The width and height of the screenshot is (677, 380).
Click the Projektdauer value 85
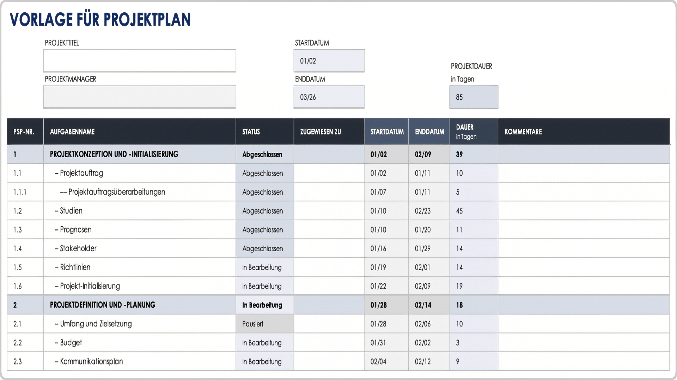pos(474,97)
